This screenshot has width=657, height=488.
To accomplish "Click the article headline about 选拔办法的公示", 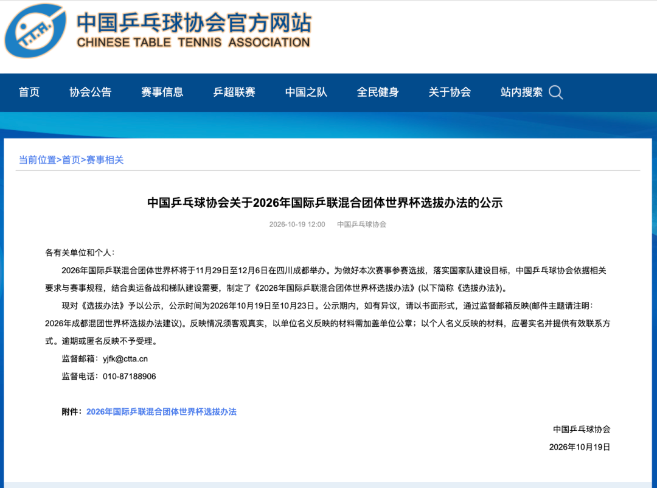I will pyautogui.click(x=325, y=203).
